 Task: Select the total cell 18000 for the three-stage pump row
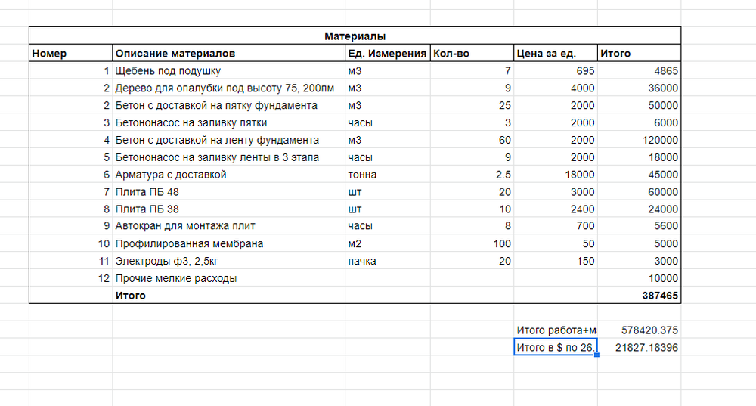coord(640,157)
